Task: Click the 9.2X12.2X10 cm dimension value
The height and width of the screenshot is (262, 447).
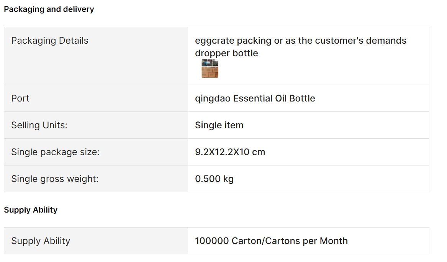Action: click(230, 152)
